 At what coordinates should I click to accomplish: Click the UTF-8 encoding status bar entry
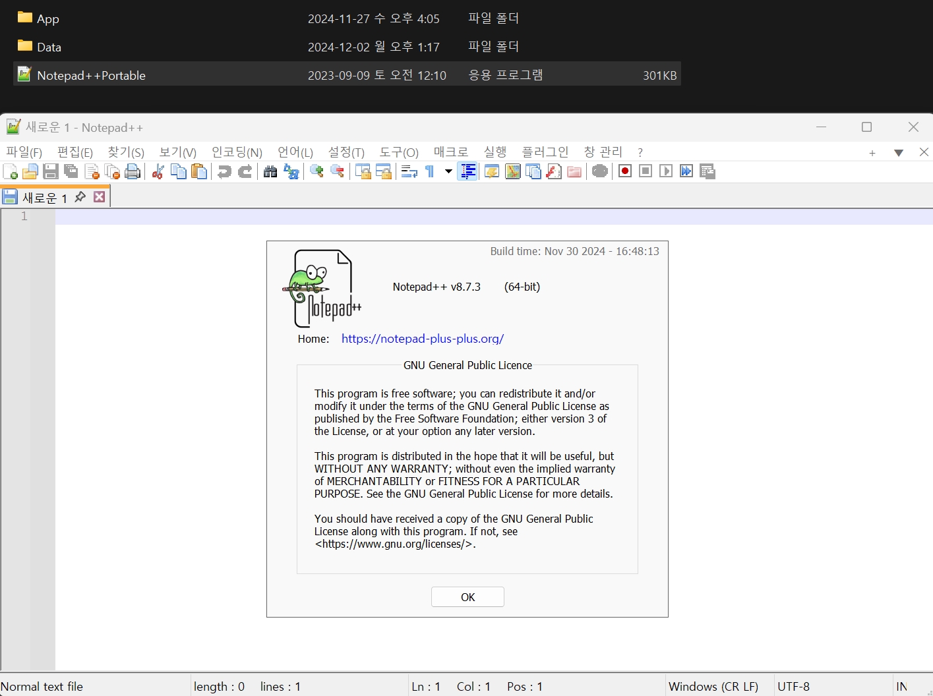pyautogui.click(x=794, y=686)
